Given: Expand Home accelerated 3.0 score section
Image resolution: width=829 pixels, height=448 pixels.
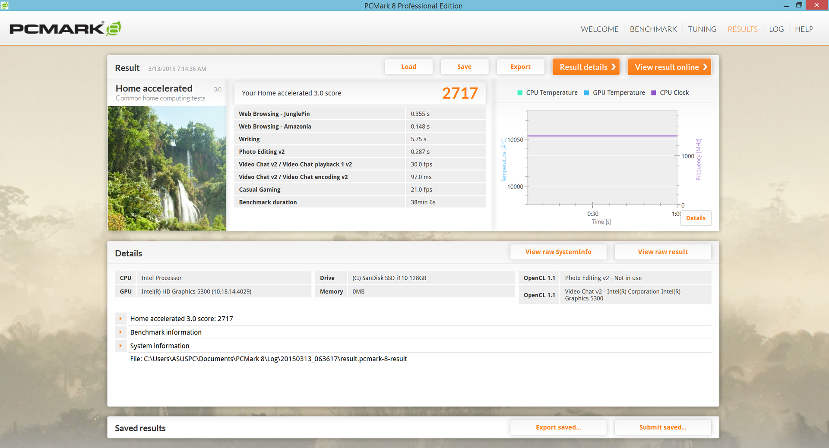Looking at the screenshot, I should (x=120, y=319).
